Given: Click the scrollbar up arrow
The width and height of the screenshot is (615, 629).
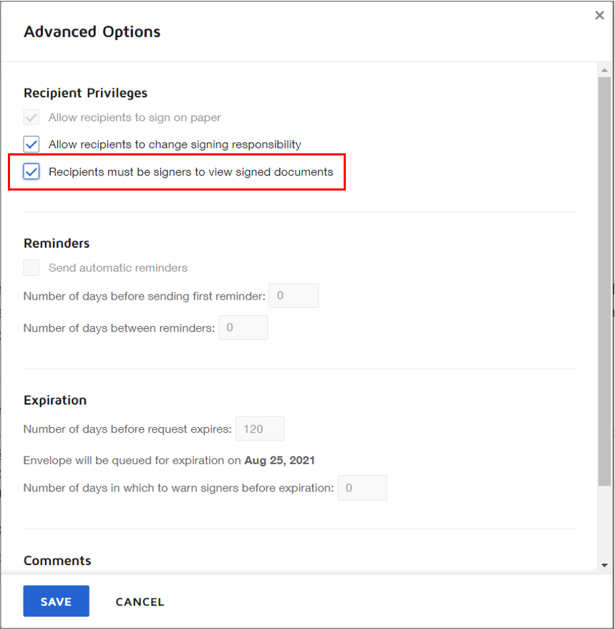Looking at the screenshot, I should pyautogui.click(x=605, y=70).
